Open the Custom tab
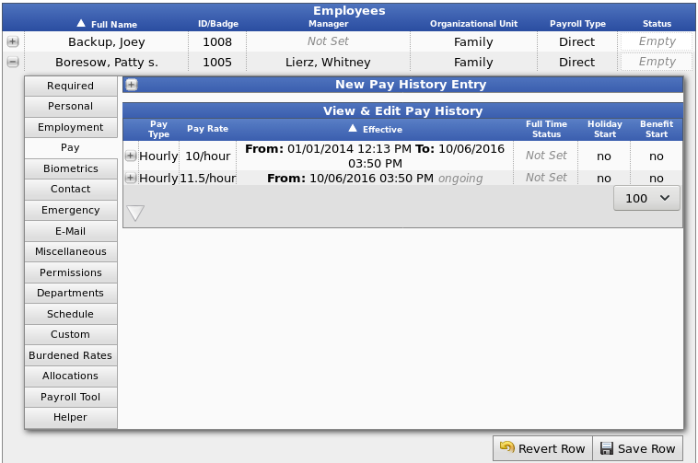Screen dimensions: 698x463 pos(71,334)
